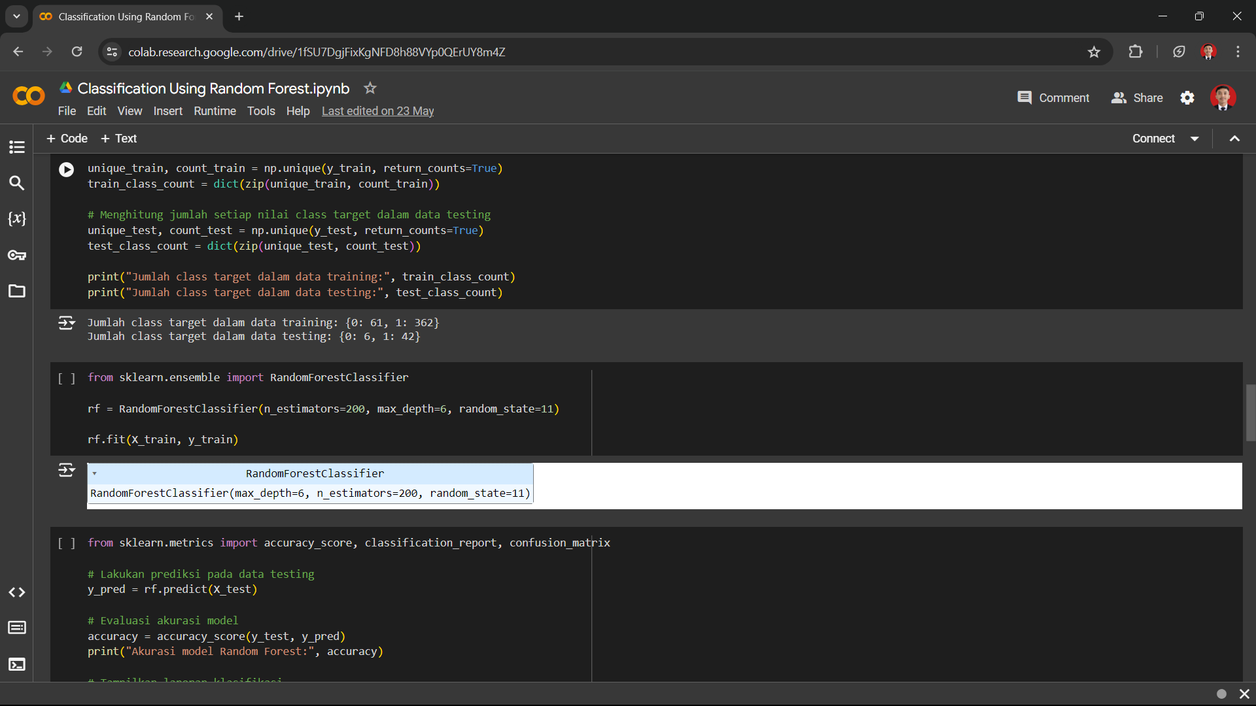Open 'Last edited on 23 May' link
The height and width of the screenshot is (706, 1256).
377,111
